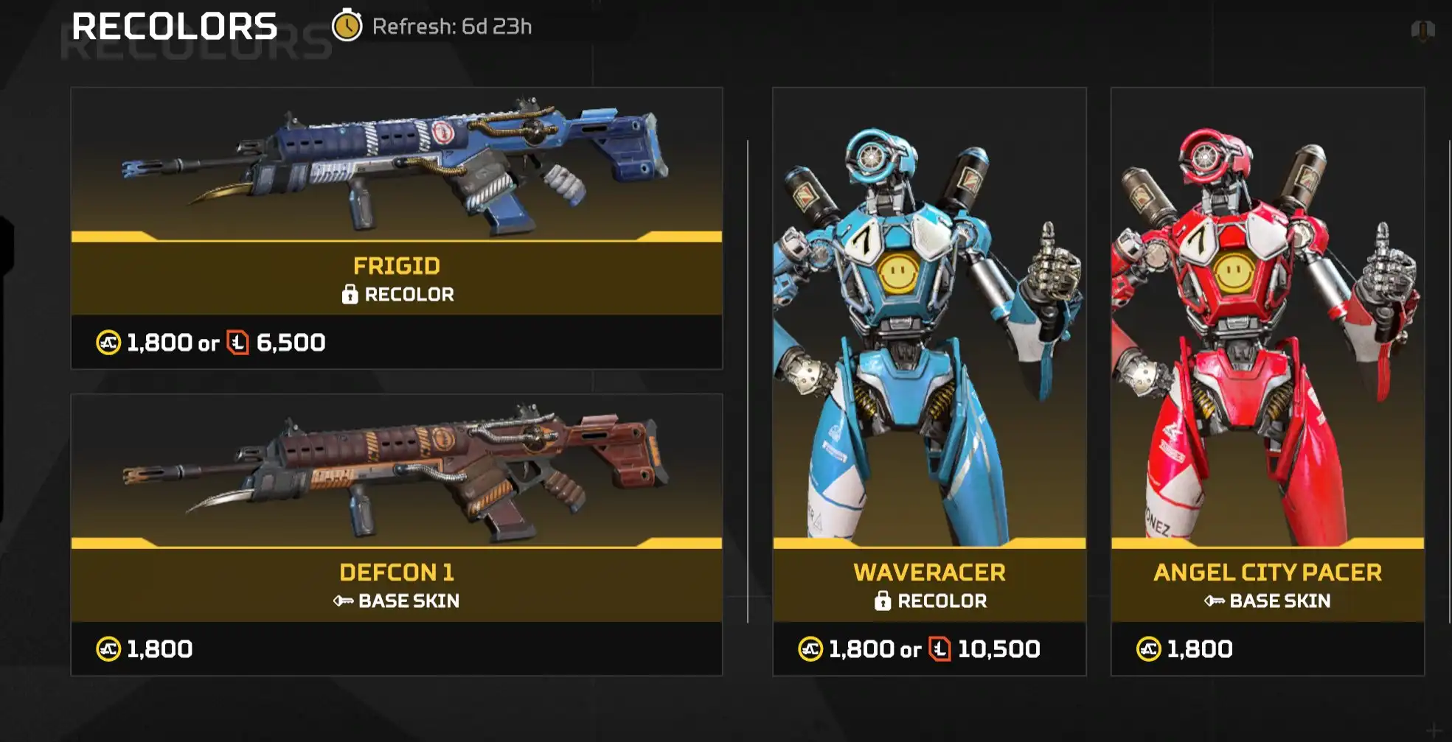
Task: Click the Defcon 1 base skin key icon
Action: (x=343, y=601)
